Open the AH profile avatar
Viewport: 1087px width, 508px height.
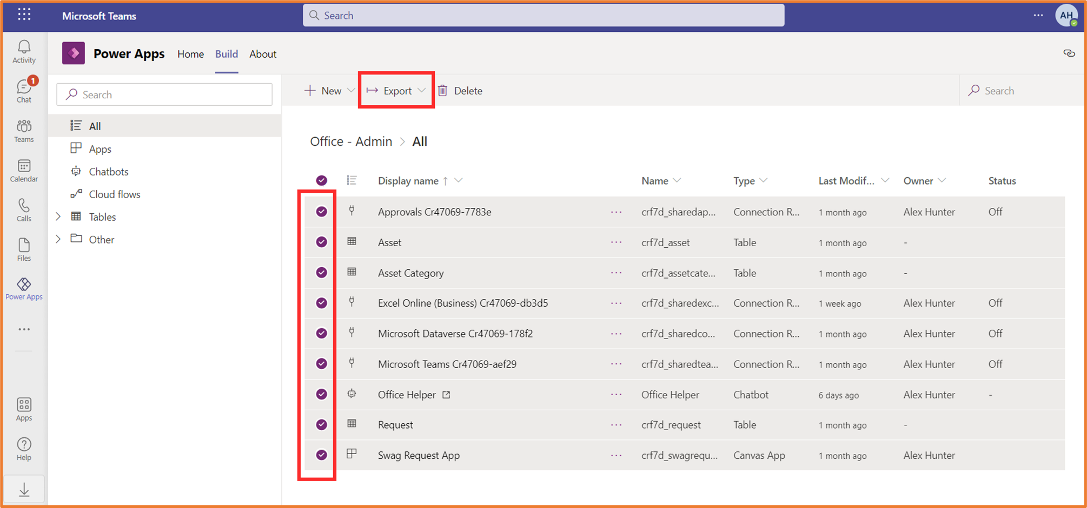coord(1066,15)
